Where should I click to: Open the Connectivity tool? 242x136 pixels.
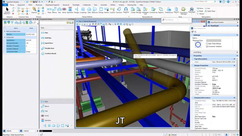(153, 10)
